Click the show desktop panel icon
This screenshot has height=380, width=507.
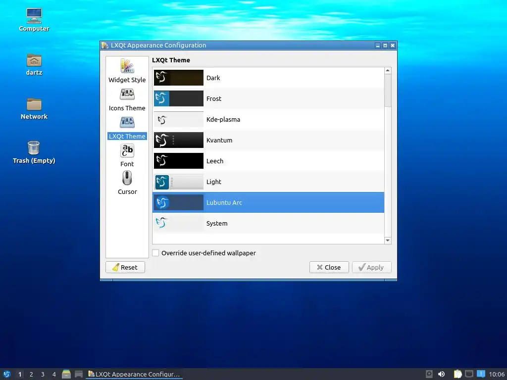point(79,374)
